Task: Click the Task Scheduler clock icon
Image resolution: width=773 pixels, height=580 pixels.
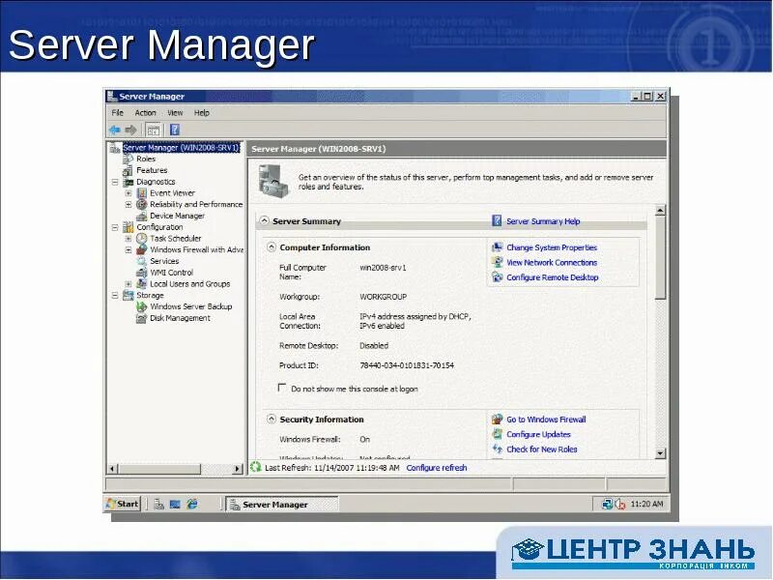Action: click(141, 239)
